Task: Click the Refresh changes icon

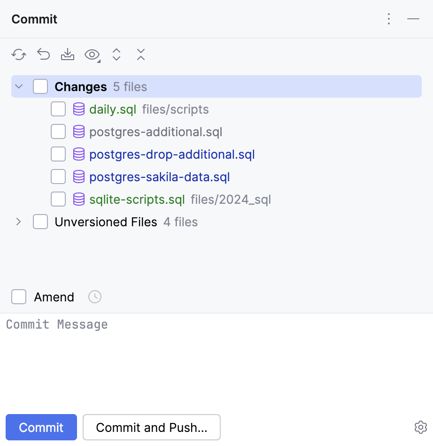Action: 19,55
